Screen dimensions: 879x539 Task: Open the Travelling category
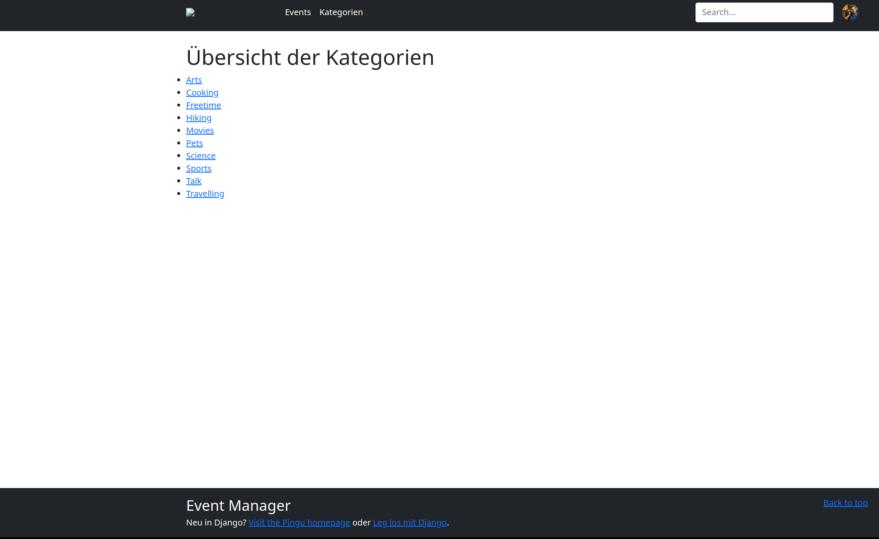205,194
